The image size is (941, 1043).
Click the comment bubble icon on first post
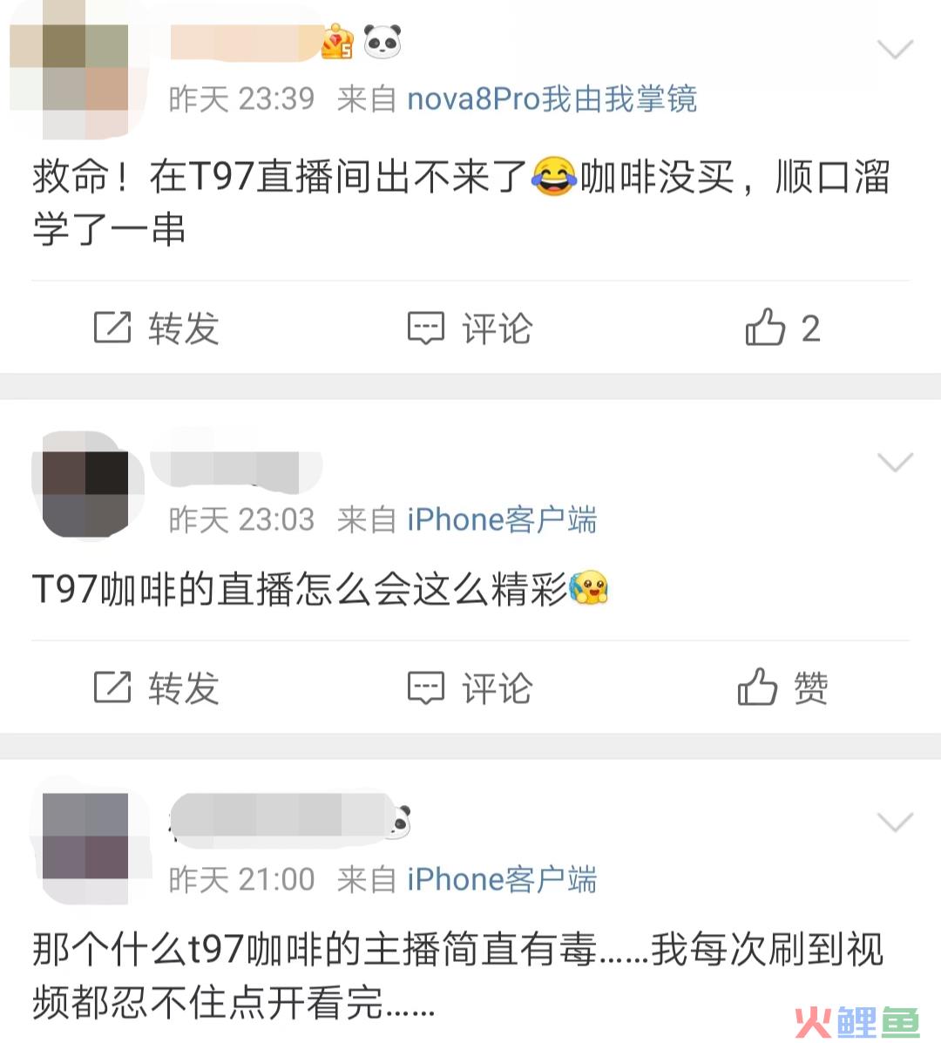(x=425, y=328)
